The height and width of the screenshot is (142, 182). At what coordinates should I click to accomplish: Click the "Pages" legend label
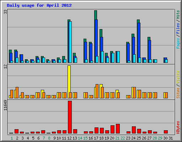pyautogui.click(x=178, y=43)
